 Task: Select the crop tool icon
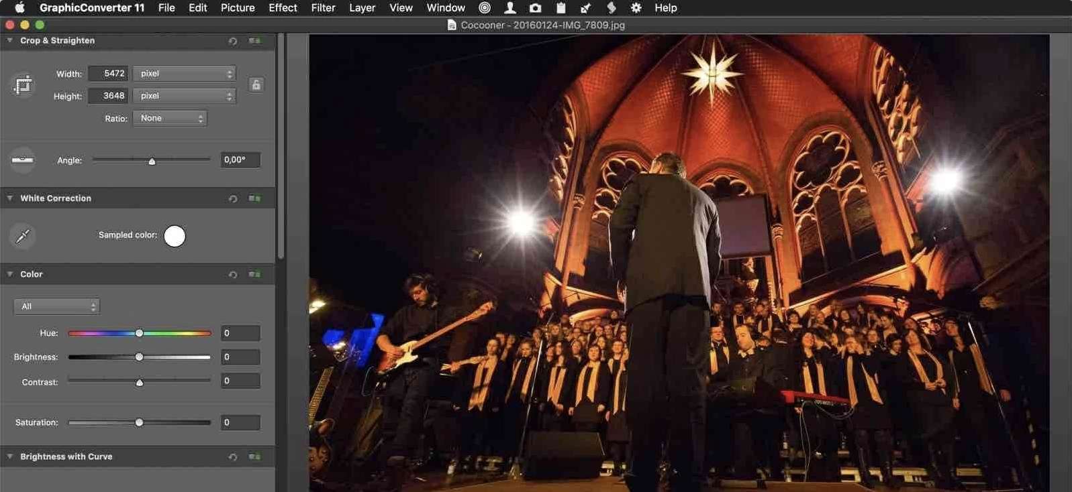[23, 85]
